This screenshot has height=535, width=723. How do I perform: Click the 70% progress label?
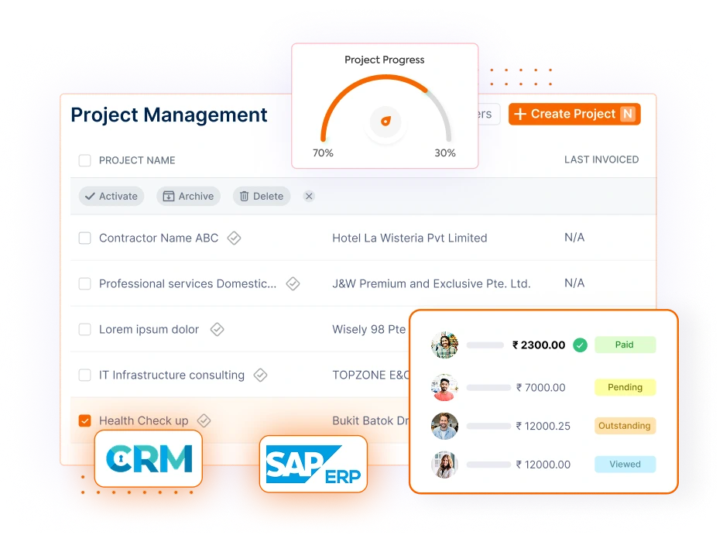click(x=323, y=153)
